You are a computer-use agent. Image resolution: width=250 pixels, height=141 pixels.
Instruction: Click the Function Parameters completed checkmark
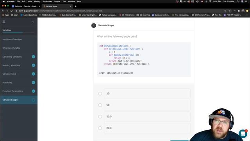tap(33, 91)
